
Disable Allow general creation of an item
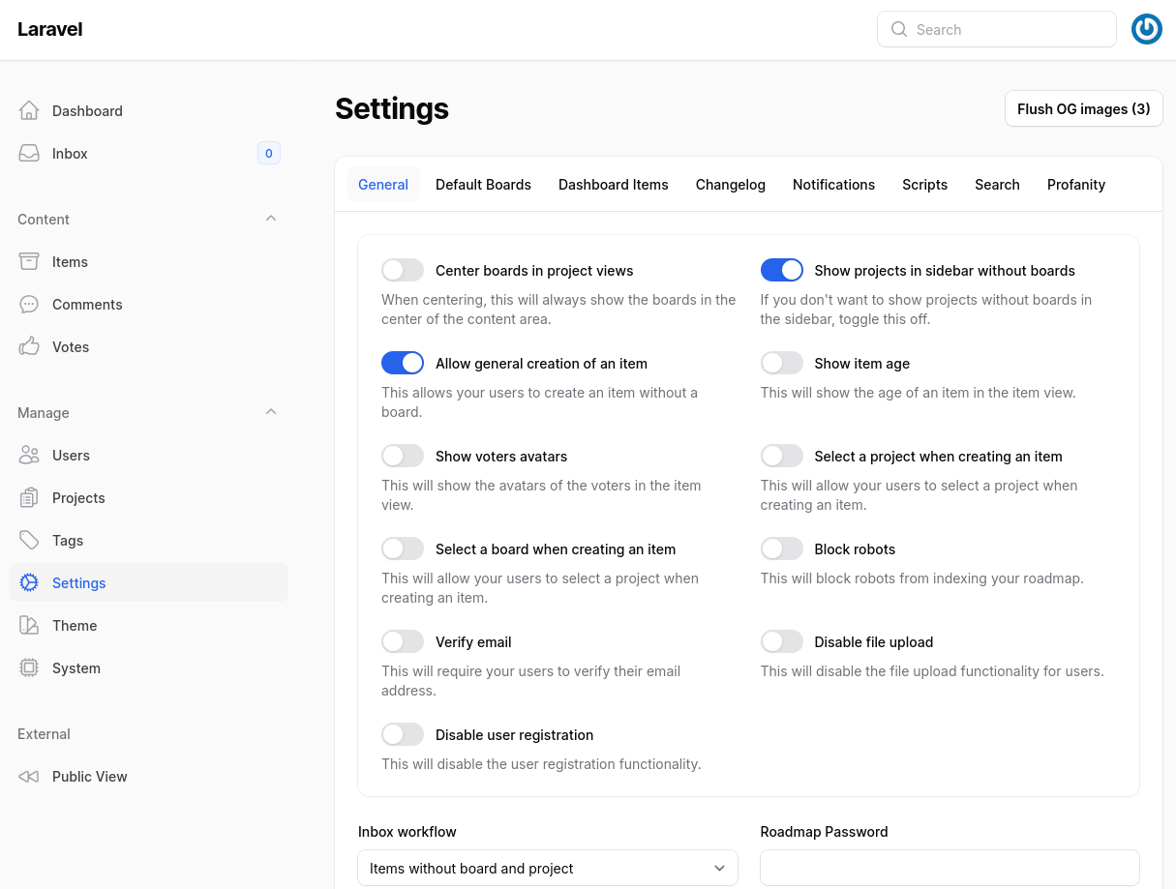(403, 363)
